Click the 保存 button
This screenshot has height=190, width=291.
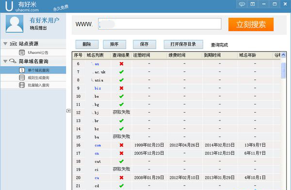click(x=145, y=44)
